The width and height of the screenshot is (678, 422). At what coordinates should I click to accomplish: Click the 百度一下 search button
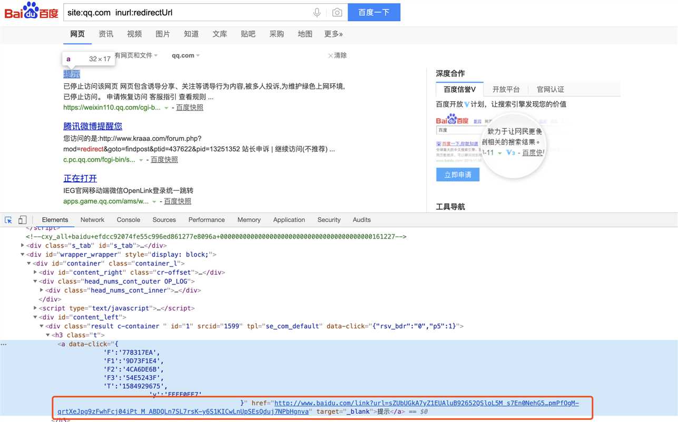374,12
